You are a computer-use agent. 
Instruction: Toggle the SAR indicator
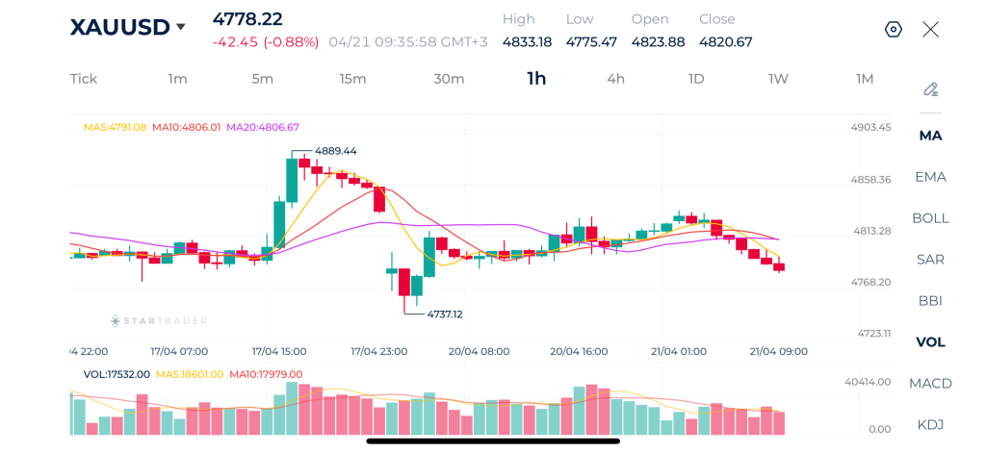click(x=930, y=260)
